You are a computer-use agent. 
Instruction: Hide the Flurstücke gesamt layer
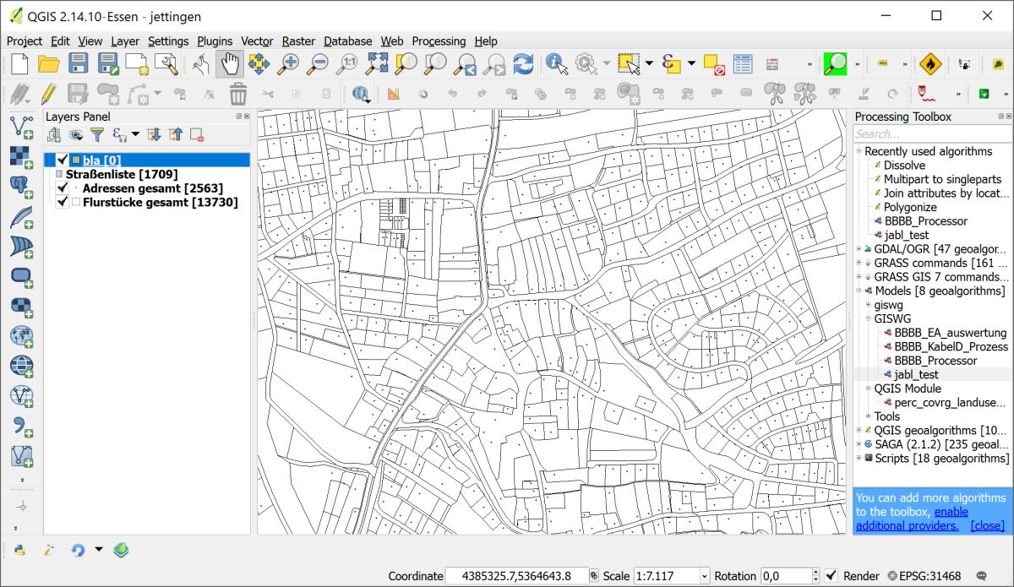point(63,203)
